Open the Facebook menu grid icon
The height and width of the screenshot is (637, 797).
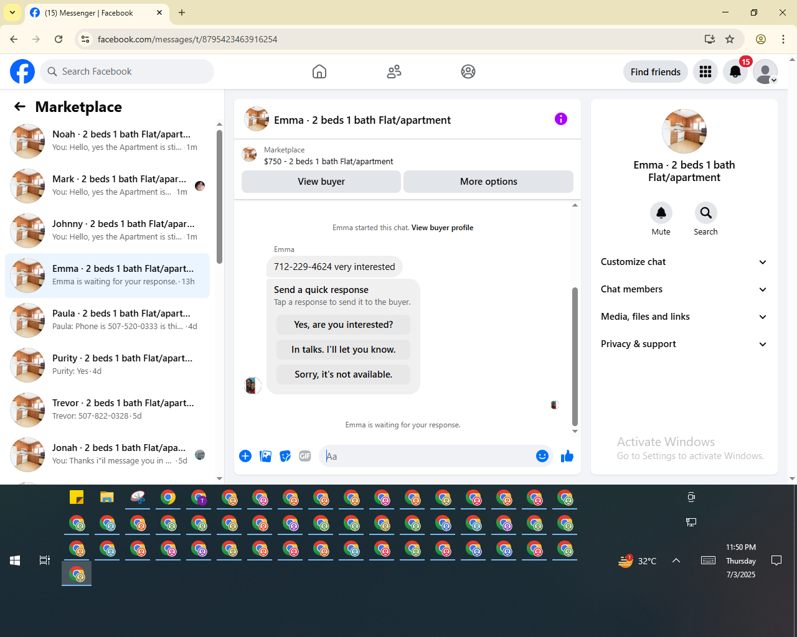click(705, 72)
